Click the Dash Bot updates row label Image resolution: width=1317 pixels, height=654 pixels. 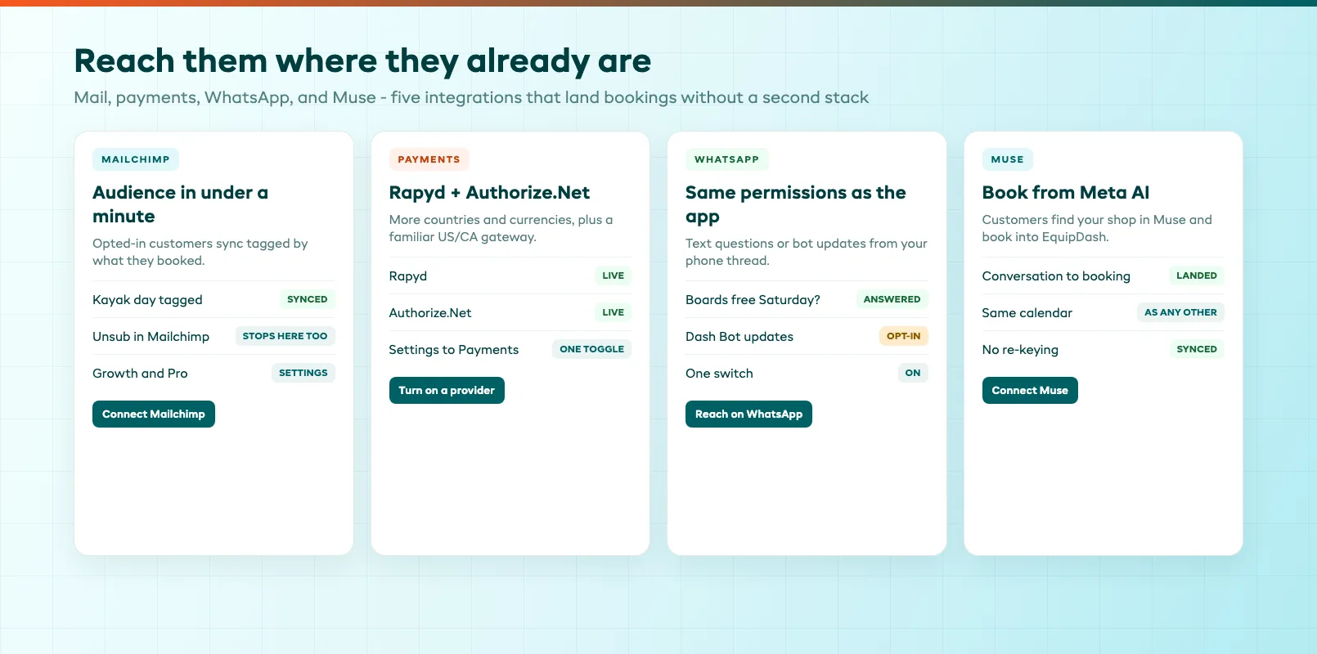(x=739, y=337)
